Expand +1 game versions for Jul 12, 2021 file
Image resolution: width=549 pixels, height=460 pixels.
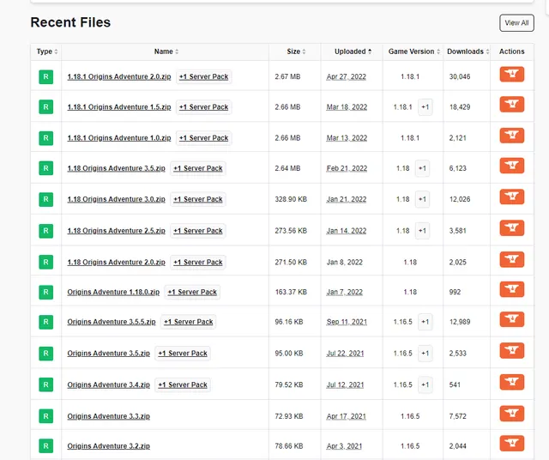[425, 384]
